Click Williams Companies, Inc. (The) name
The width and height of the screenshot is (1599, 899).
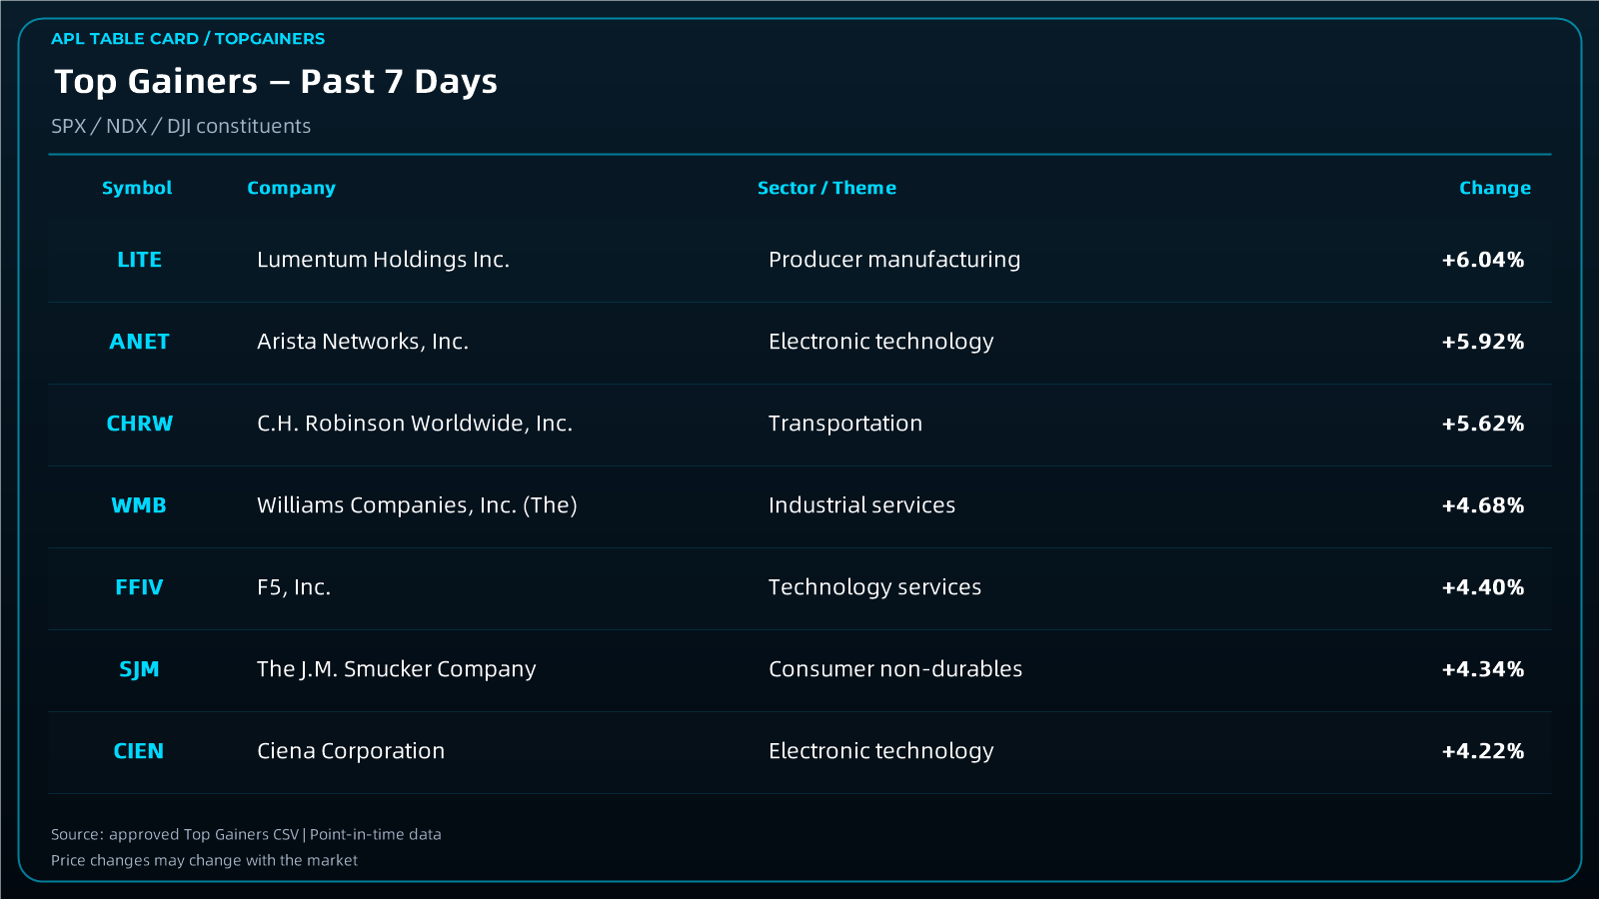tap(417, 505)
